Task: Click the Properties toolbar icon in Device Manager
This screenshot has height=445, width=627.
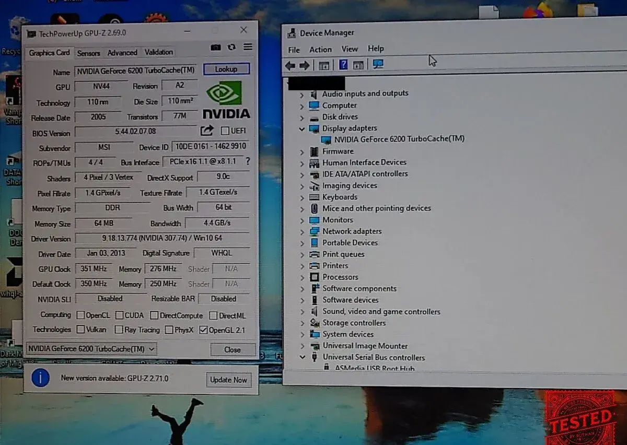Action: click(x=324, y=65)
